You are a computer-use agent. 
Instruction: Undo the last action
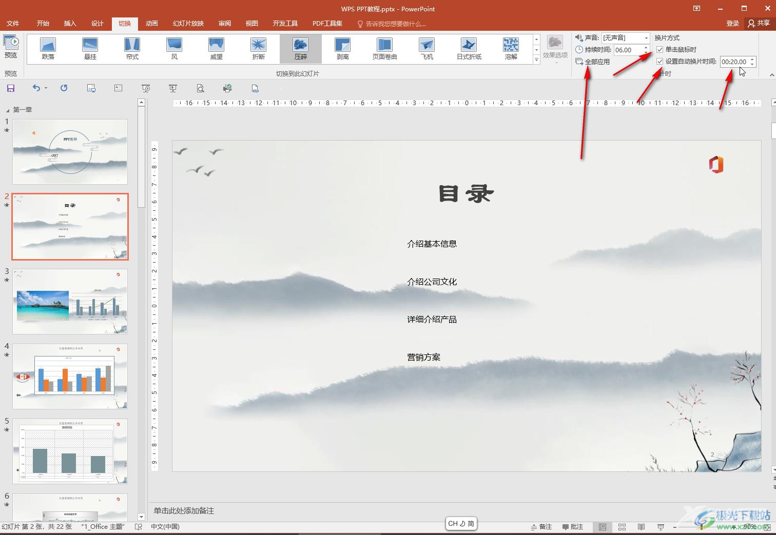(36, 88)
